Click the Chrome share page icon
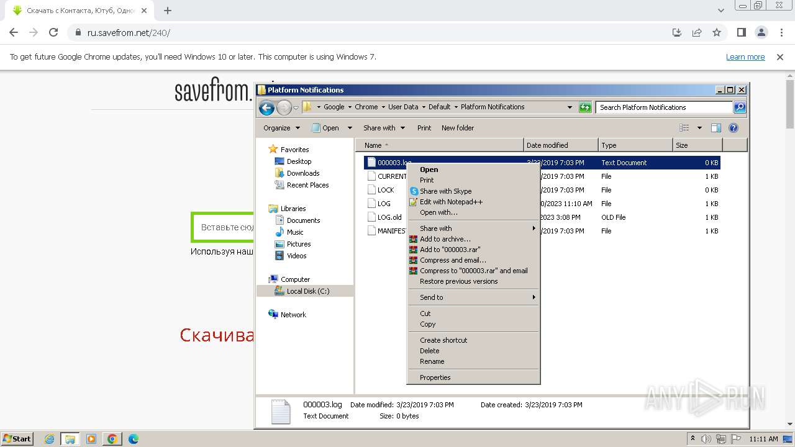The image size is (795, 447). pos(697,32)
